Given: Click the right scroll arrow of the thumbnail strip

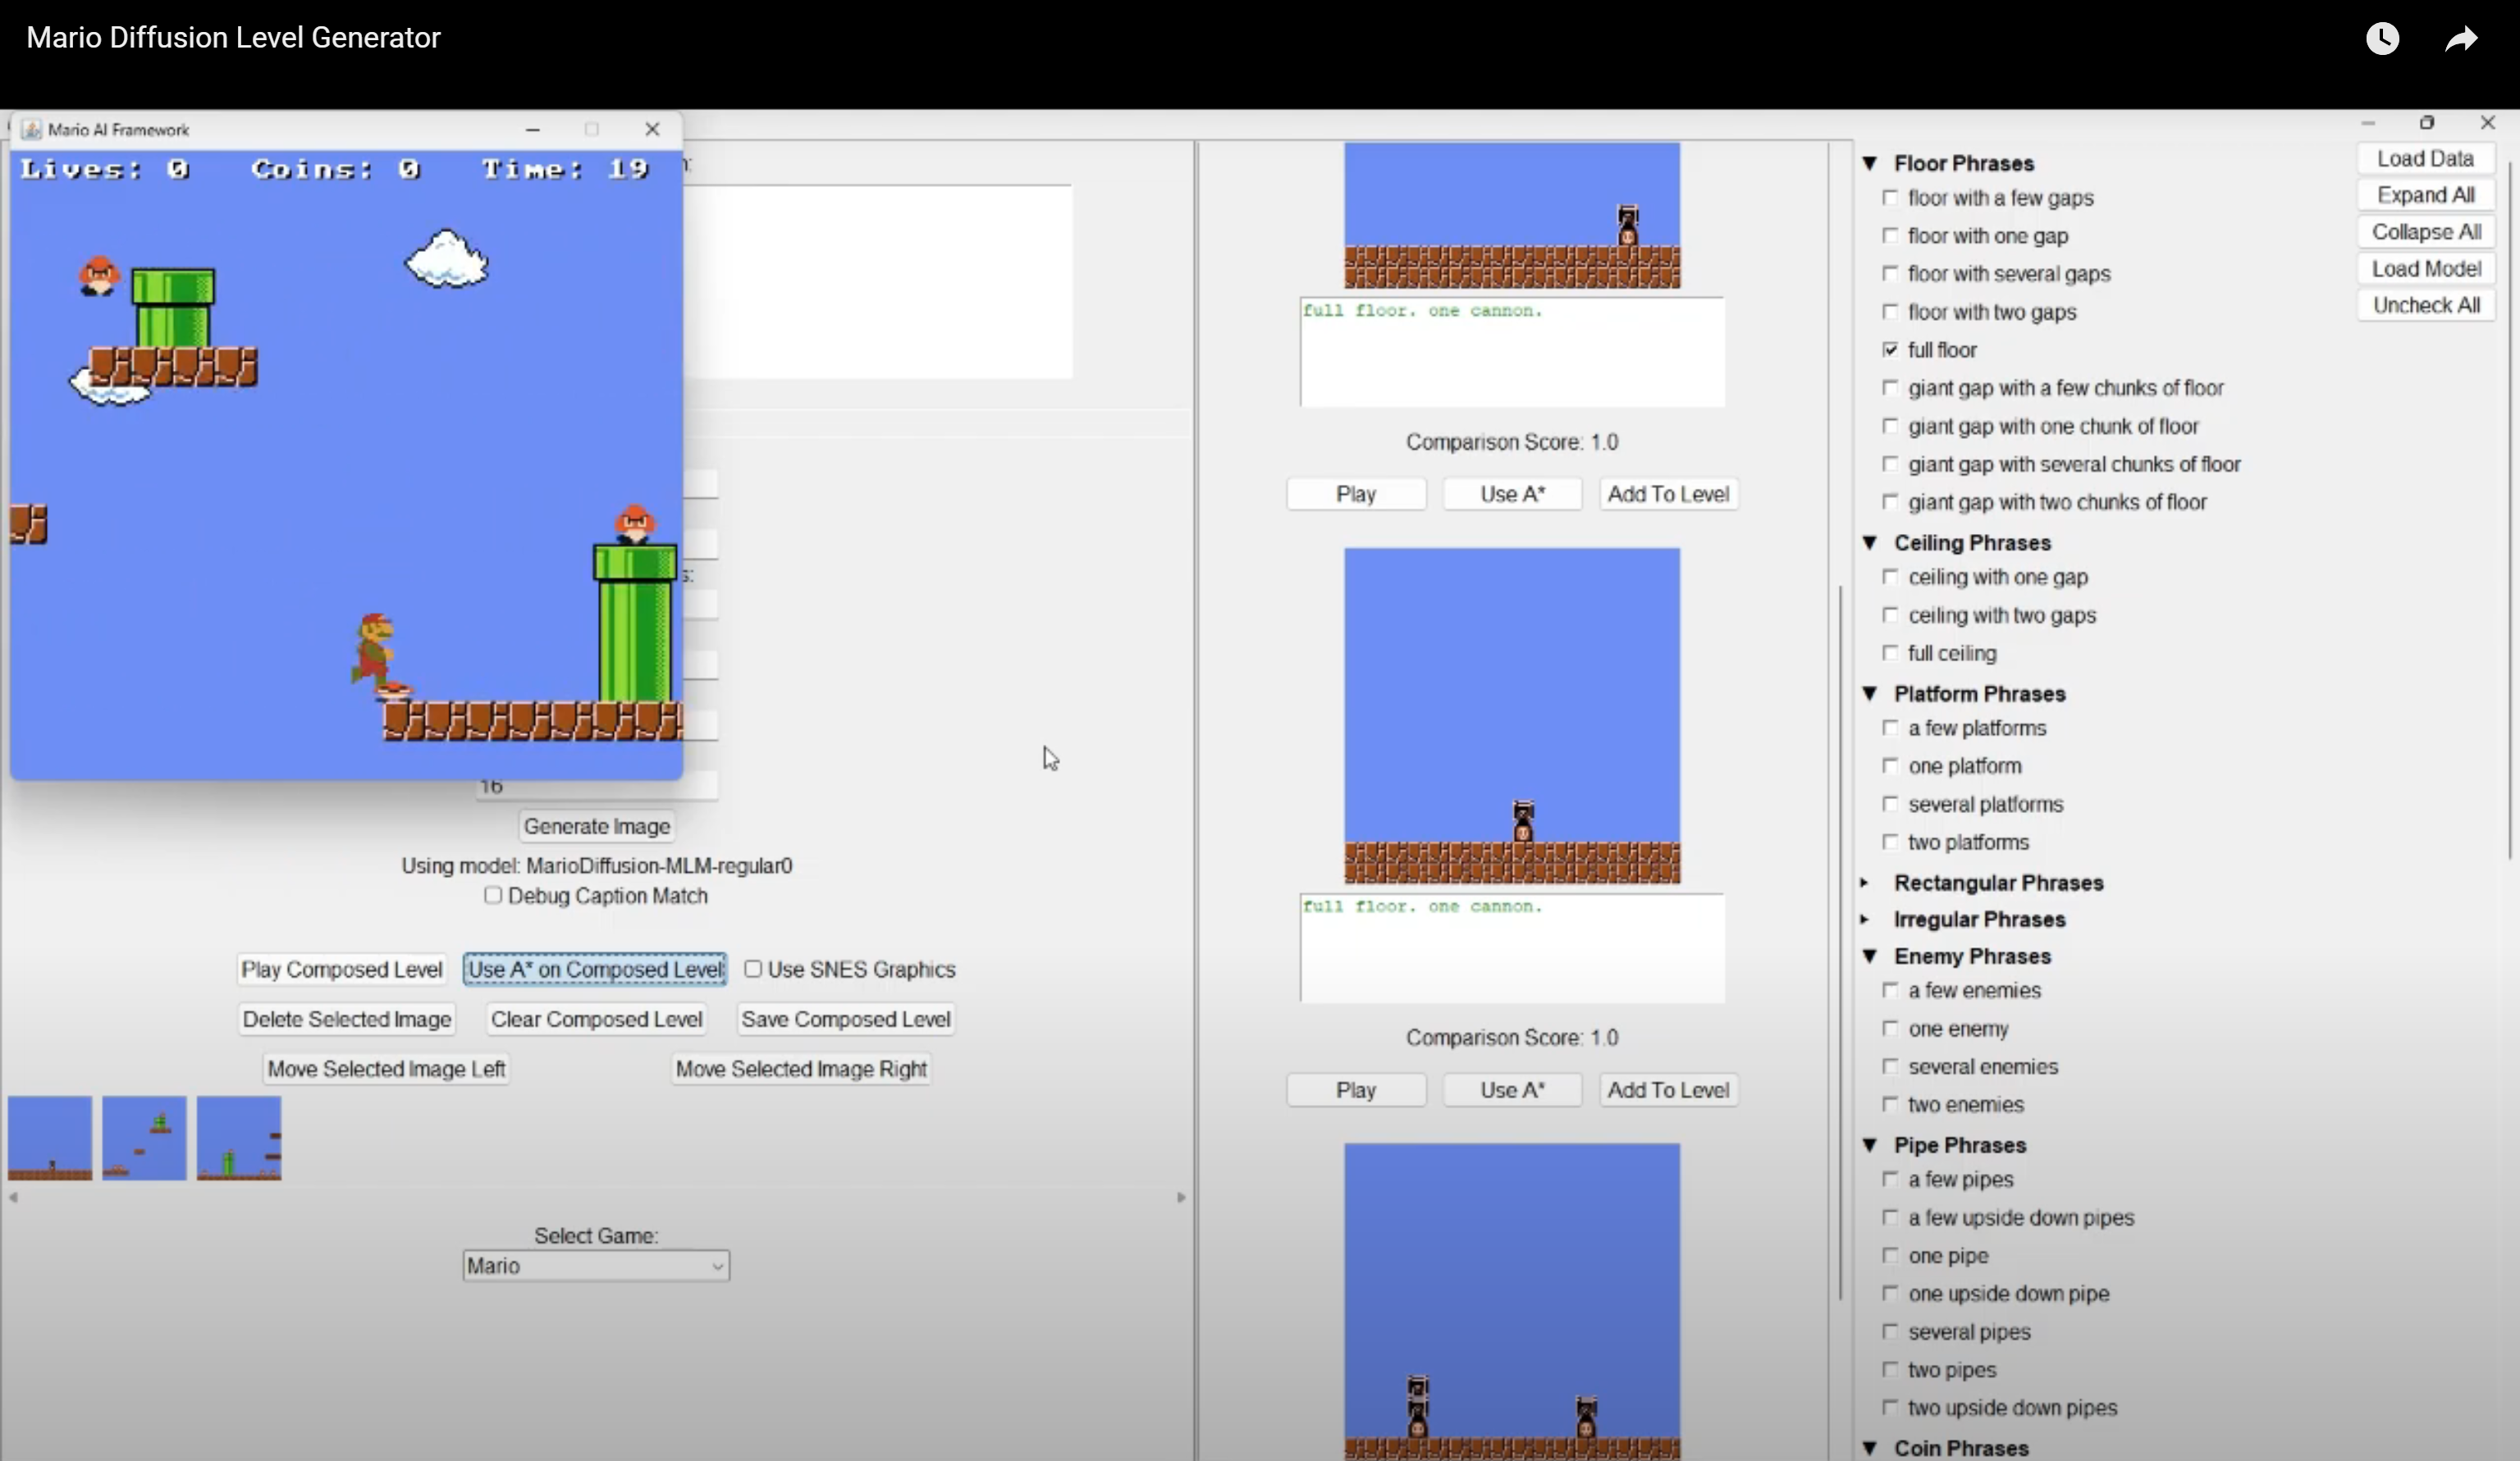Looking at the screenshot, I should (1181, 1197).
